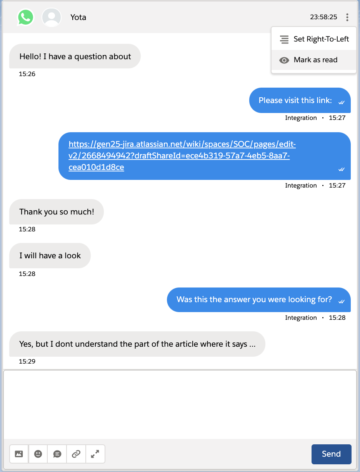Click the message input text area

click(x=180, y=404)
